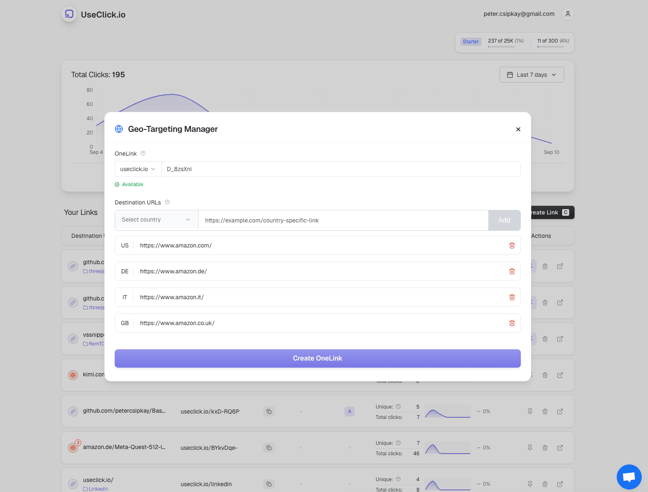Remove the DE amazon.de destination URL
The height and width of the screenshot is (492, 648).
[x=512, y=271]
